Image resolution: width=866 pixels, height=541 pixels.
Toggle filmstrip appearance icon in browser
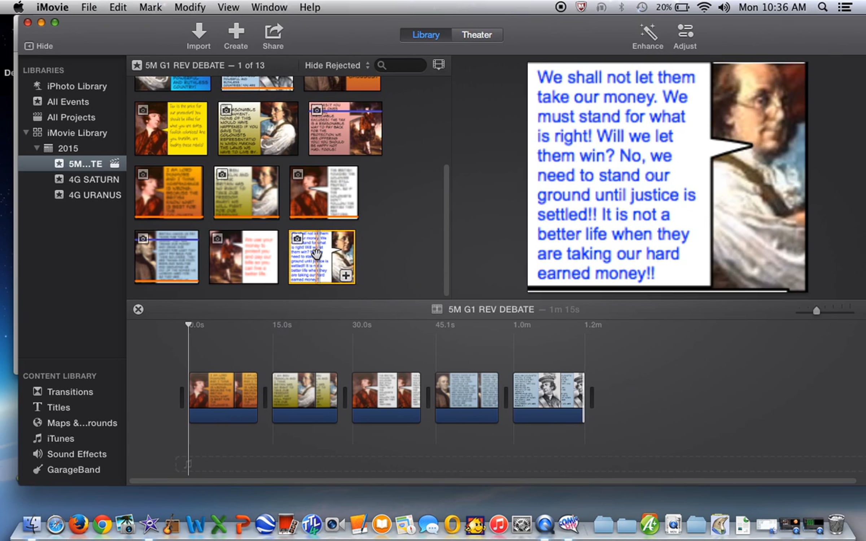click(x=438, y=65)
